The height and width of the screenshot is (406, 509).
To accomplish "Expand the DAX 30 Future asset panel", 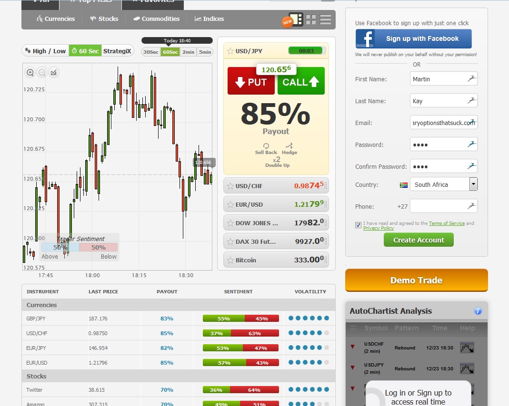I will pos(276,242).
